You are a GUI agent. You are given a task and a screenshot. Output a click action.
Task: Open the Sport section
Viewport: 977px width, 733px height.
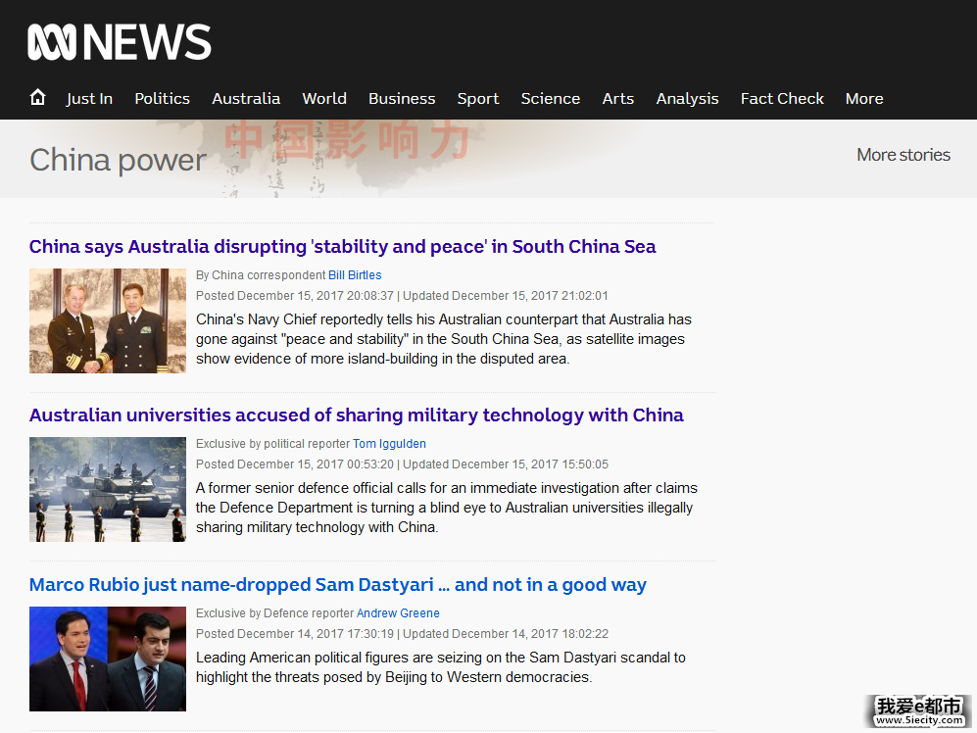478,98
